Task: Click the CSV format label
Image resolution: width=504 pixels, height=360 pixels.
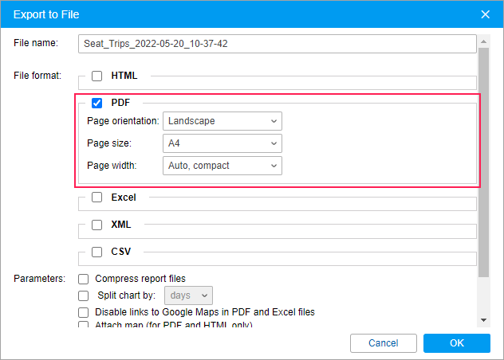Action: click(x=121, y=252)
